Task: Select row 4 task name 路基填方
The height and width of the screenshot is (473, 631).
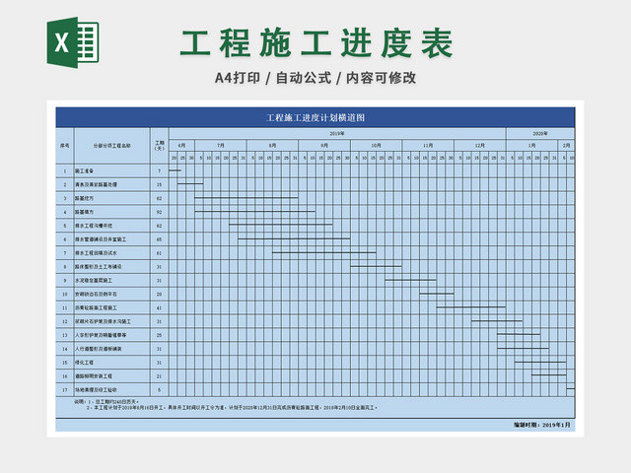Action: coord(84,212)
